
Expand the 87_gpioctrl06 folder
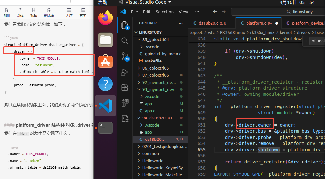161,75
